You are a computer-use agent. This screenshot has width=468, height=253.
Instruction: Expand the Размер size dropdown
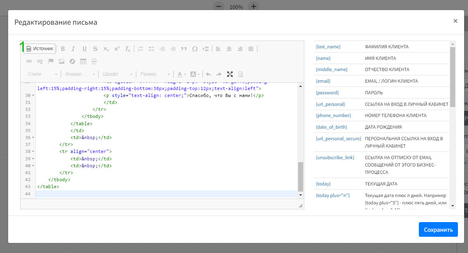(155, 74)
